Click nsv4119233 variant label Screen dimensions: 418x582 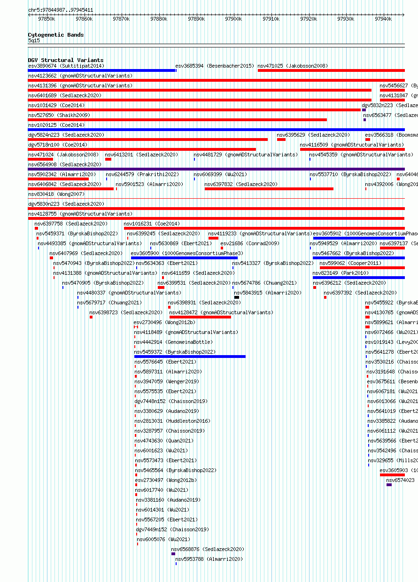[x=260, y=233]
